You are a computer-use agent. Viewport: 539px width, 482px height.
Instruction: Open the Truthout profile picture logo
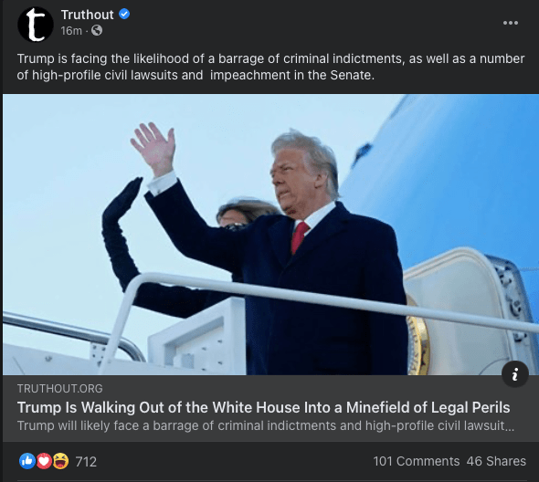(36, 24)
